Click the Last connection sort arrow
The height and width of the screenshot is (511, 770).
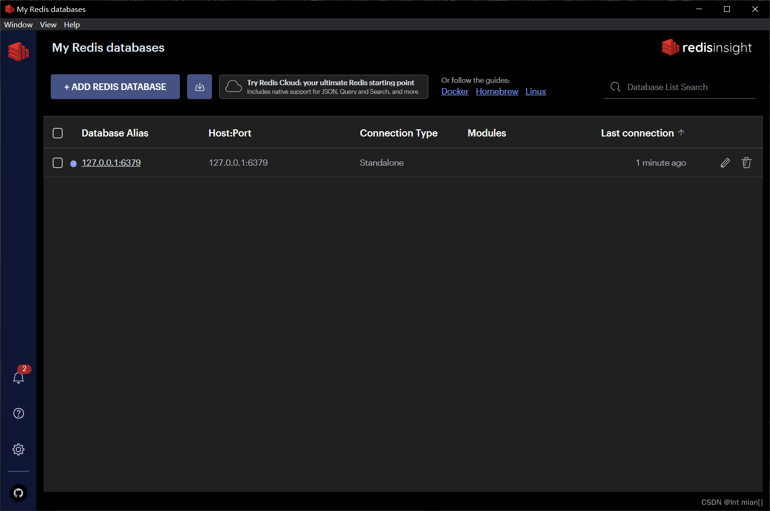pyautogui.click(x=681, y=133)
